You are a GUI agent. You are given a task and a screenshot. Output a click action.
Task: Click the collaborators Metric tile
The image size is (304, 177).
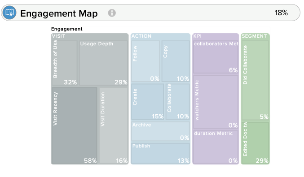pos(216,57)
